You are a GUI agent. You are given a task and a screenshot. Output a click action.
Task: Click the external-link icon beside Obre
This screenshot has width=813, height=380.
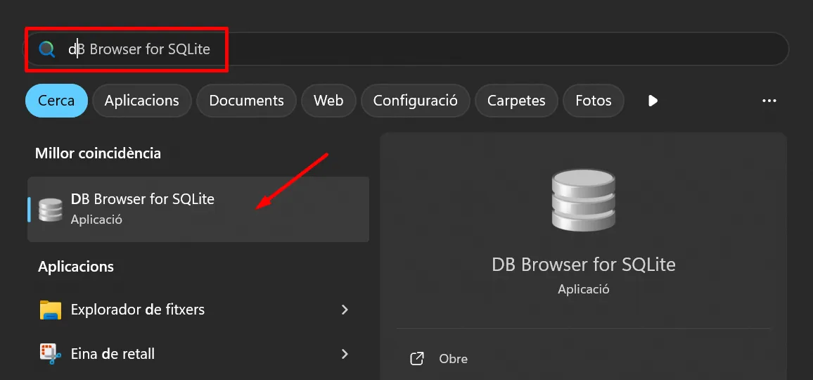[417, 359]
